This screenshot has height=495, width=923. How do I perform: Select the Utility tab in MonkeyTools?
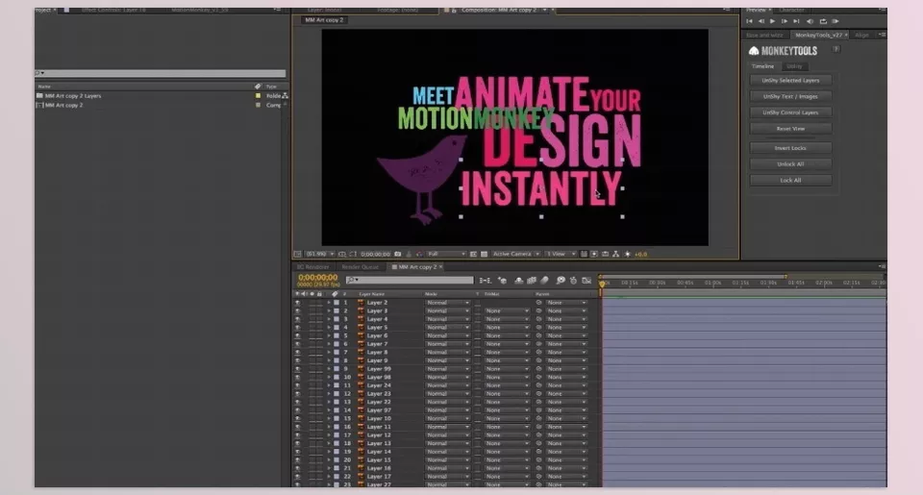tap(794, 66)
